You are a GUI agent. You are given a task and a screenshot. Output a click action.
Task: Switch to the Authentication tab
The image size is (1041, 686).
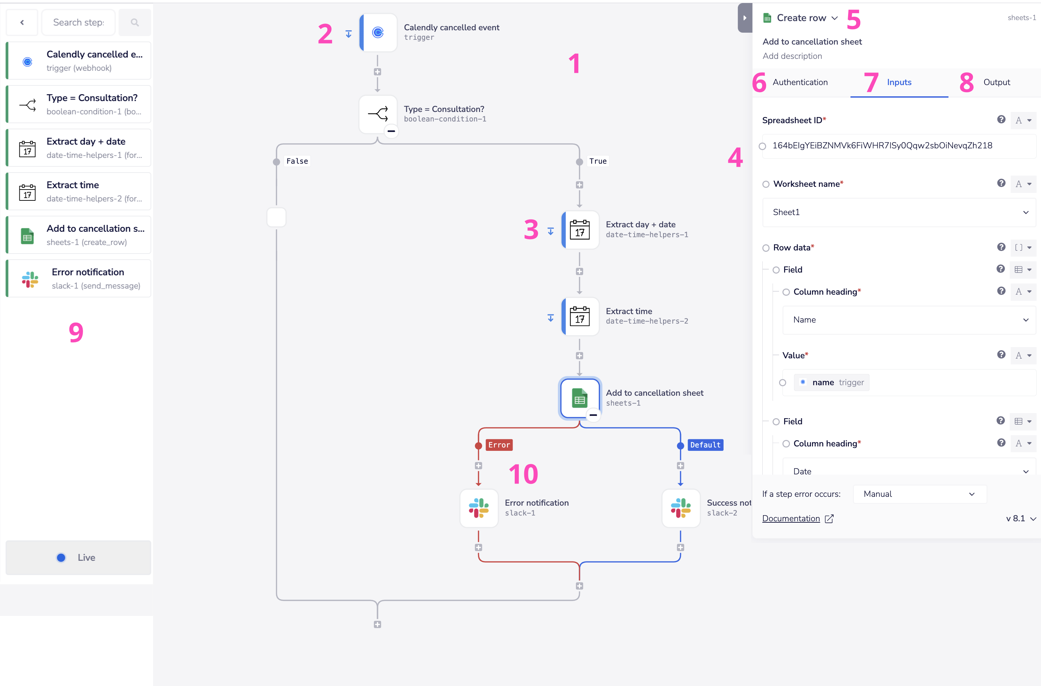[800, 82]
